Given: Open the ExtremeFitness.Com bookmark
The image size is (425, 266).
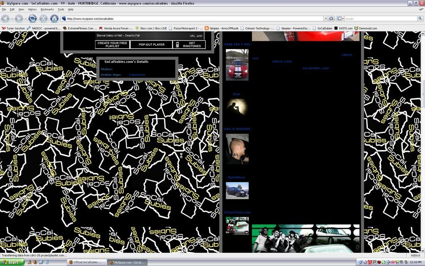Looking at the screenshot, I should click(80, 28).
